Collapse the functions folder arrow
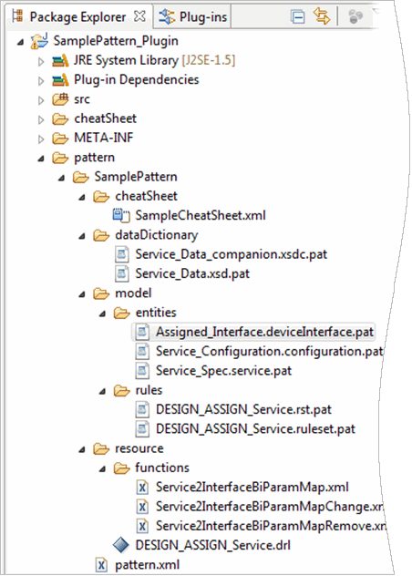The image size is (412, 576). [x=103, y=469]
